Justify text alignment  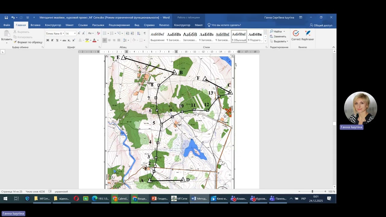(x=119, y=40)
